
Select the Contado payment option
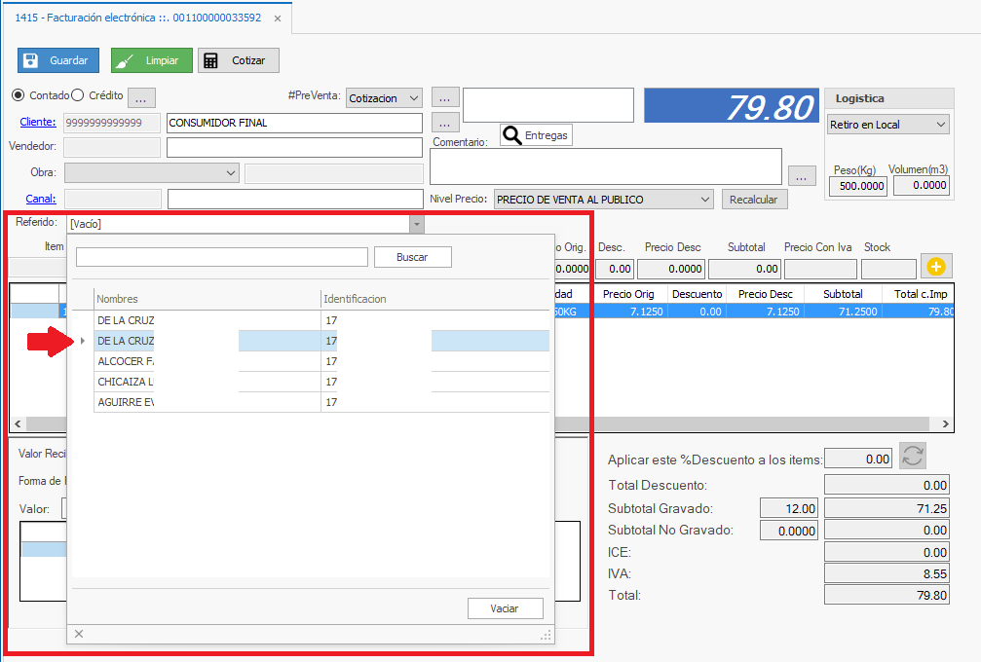(x=19, y=95)
